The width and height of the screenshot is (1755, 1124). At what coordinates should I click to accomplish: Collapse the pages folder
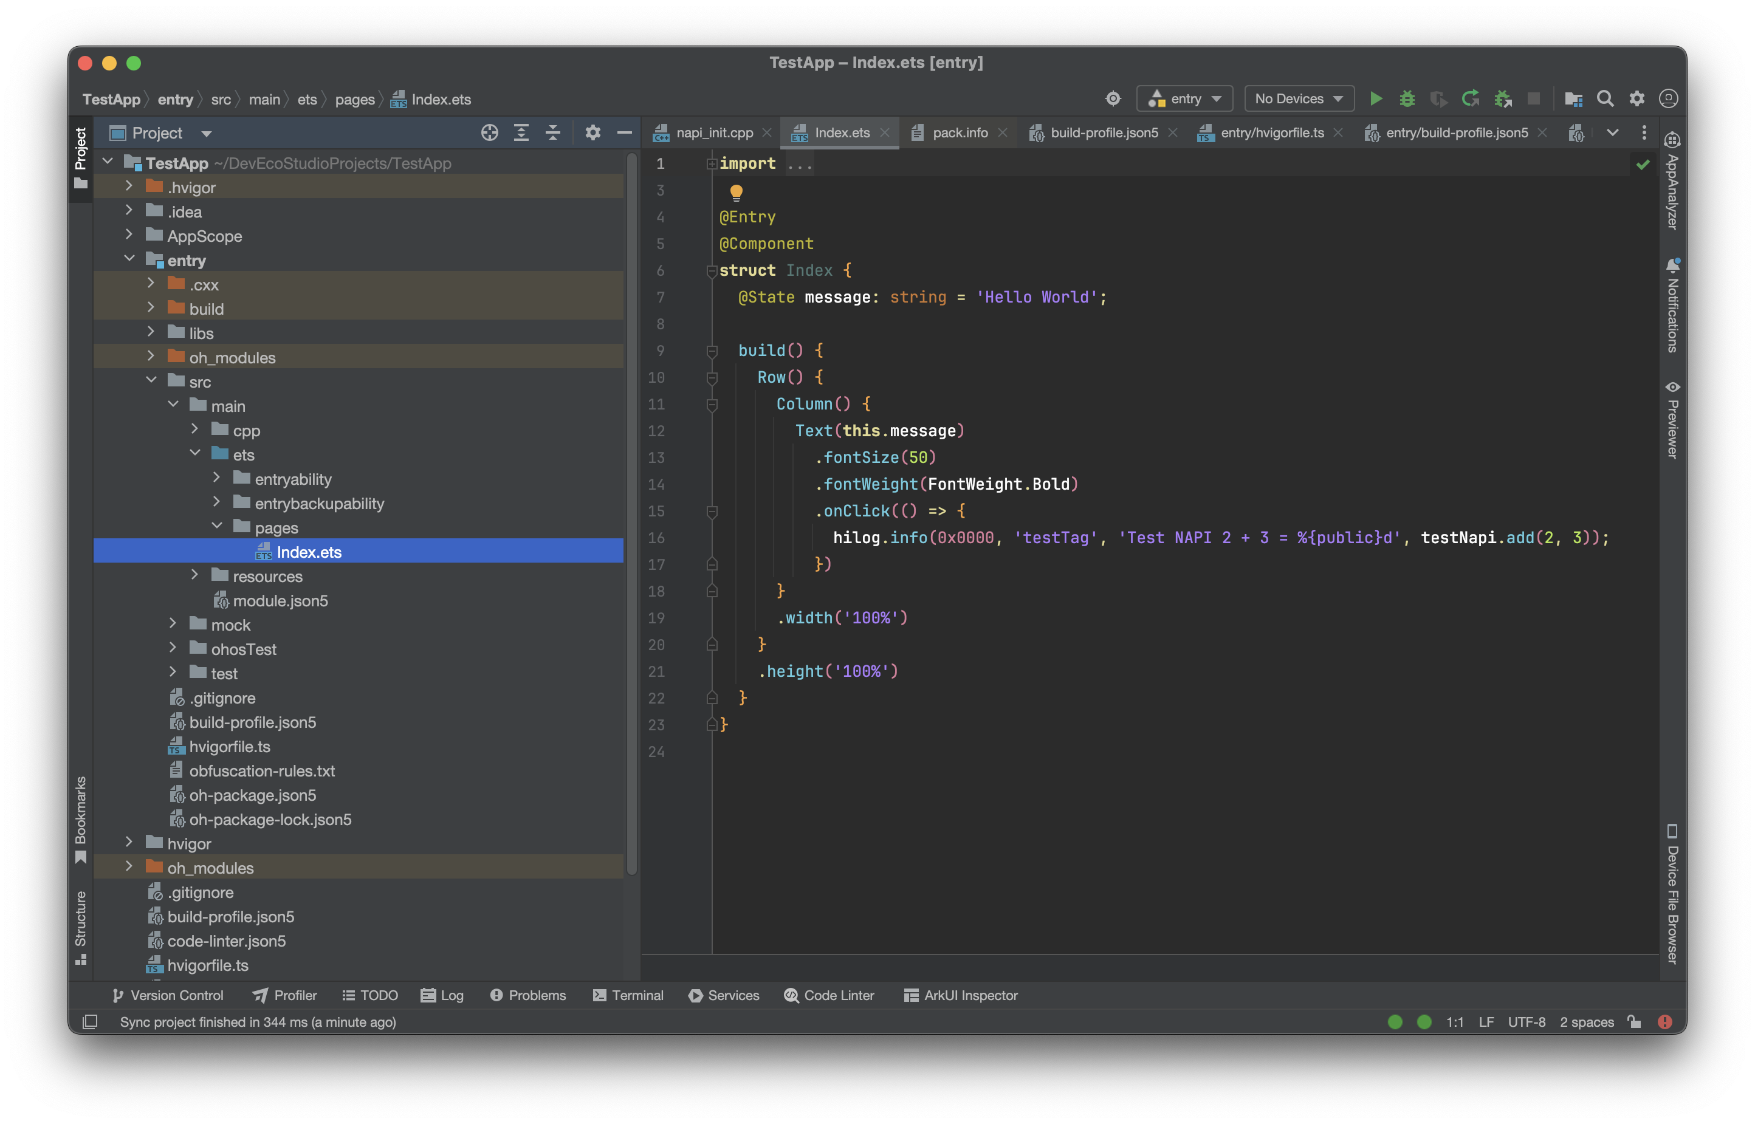pos(217,526)
